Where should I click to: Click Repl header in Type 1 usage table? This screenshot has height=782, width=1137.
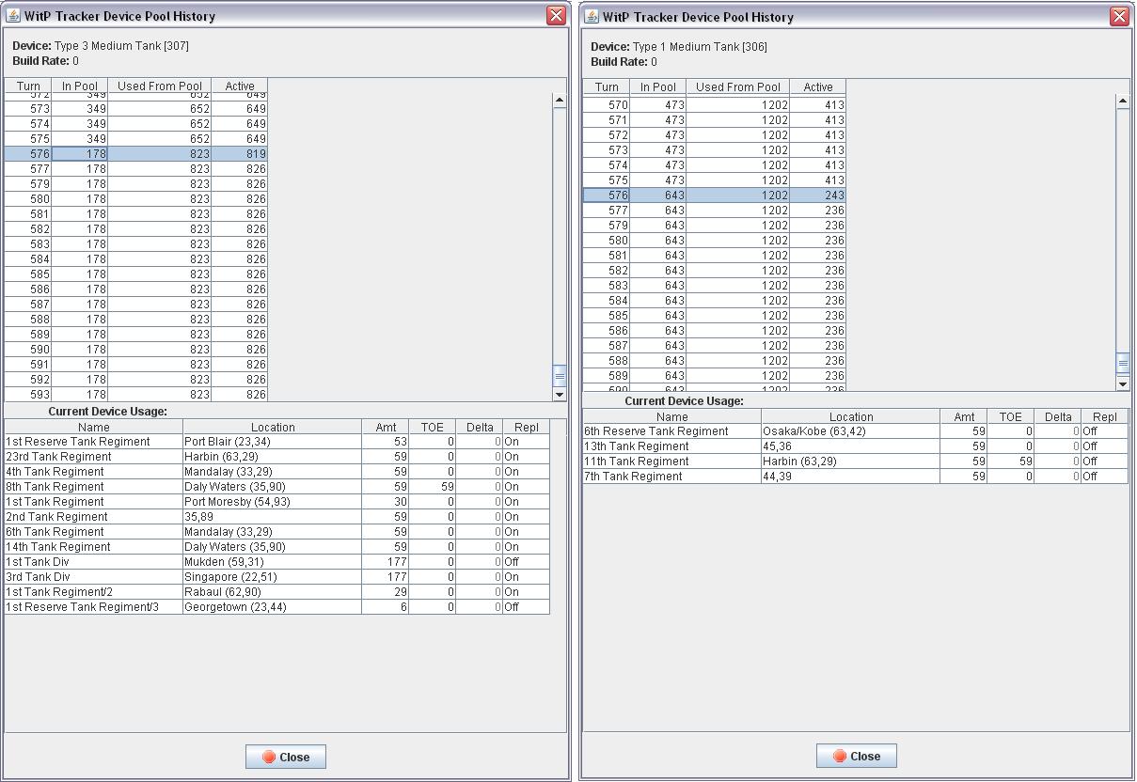tap(1105, 416)
